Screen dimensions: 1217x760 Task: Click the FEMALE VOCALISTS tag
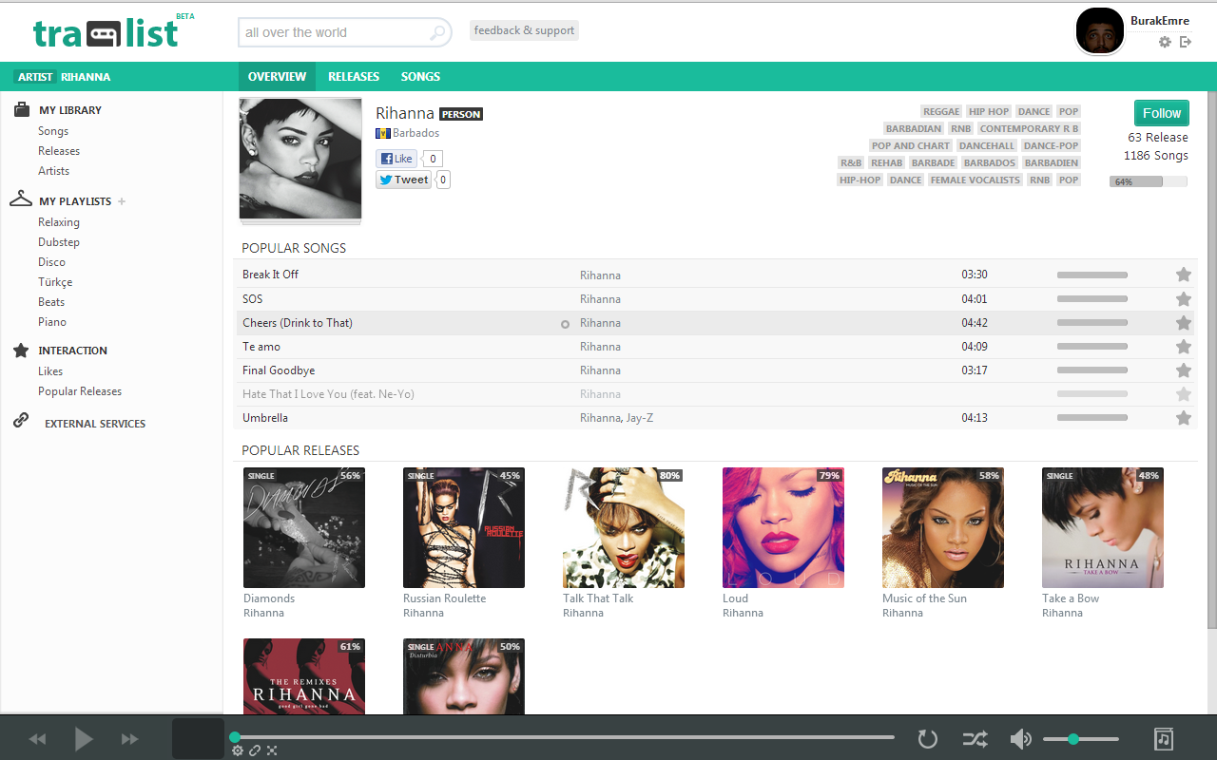click(x=976, y=180)
